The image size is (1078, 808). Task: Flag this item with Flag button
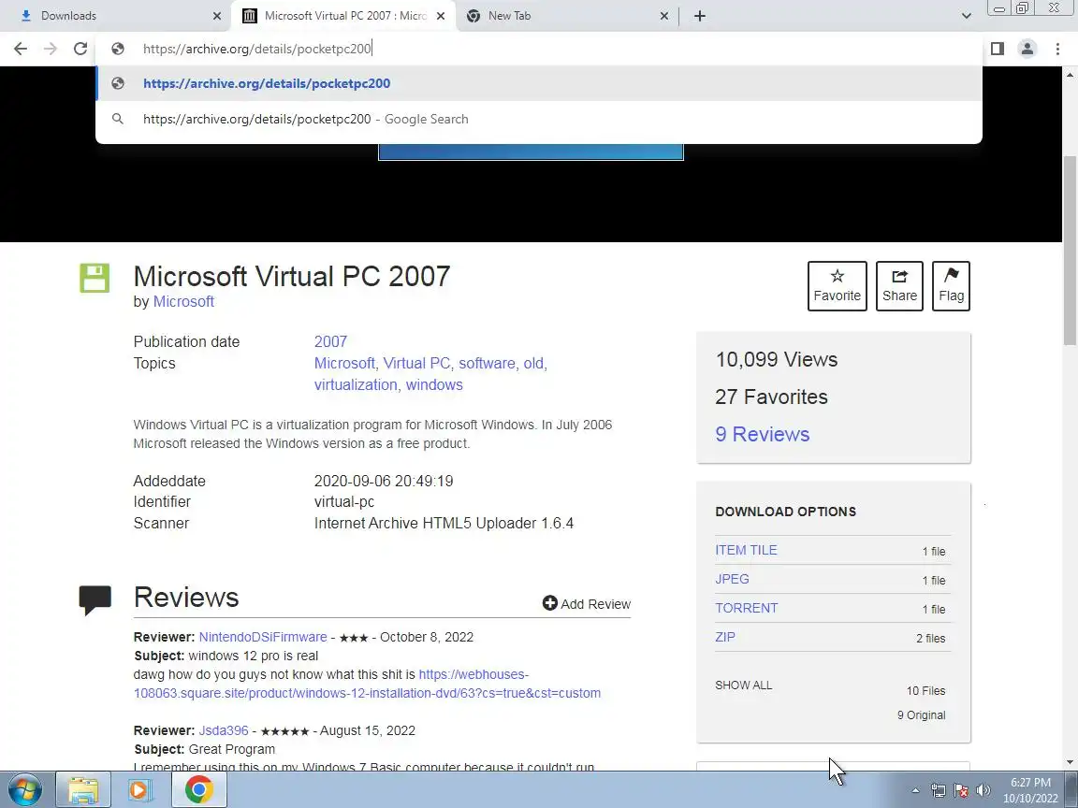[951, 286]
